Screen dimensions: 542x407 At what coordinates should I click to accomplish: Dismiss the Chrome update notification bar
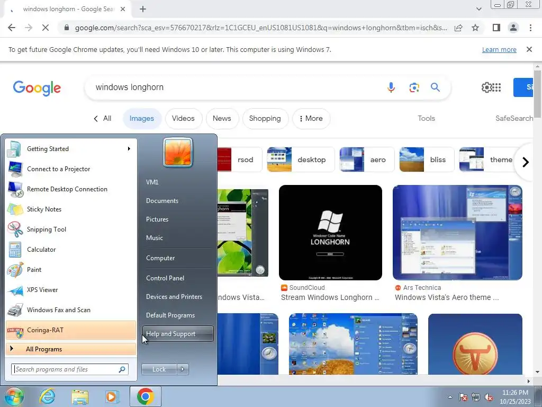tap(529, 49)
